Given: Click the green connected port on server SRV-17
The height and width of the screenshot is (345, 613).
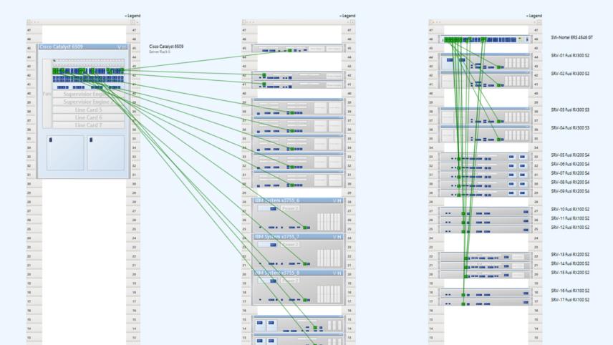Looking at the screenshot, I should pos(463,303).
